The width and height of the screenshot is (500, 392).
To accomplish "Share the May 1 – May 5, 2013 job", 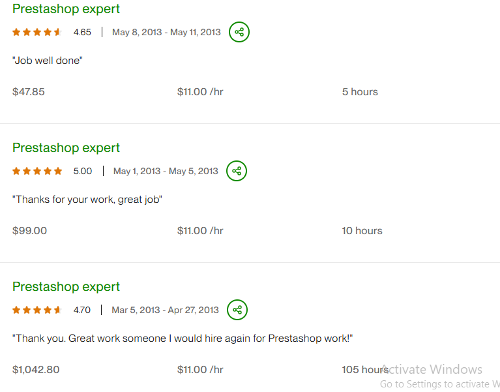I will point(237,171).
